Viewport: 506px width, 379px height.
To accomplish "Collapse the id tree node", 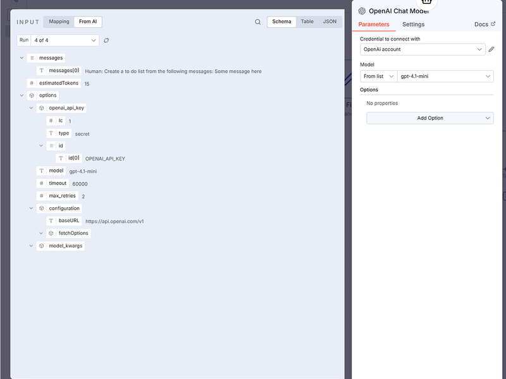I will (41, 146).
